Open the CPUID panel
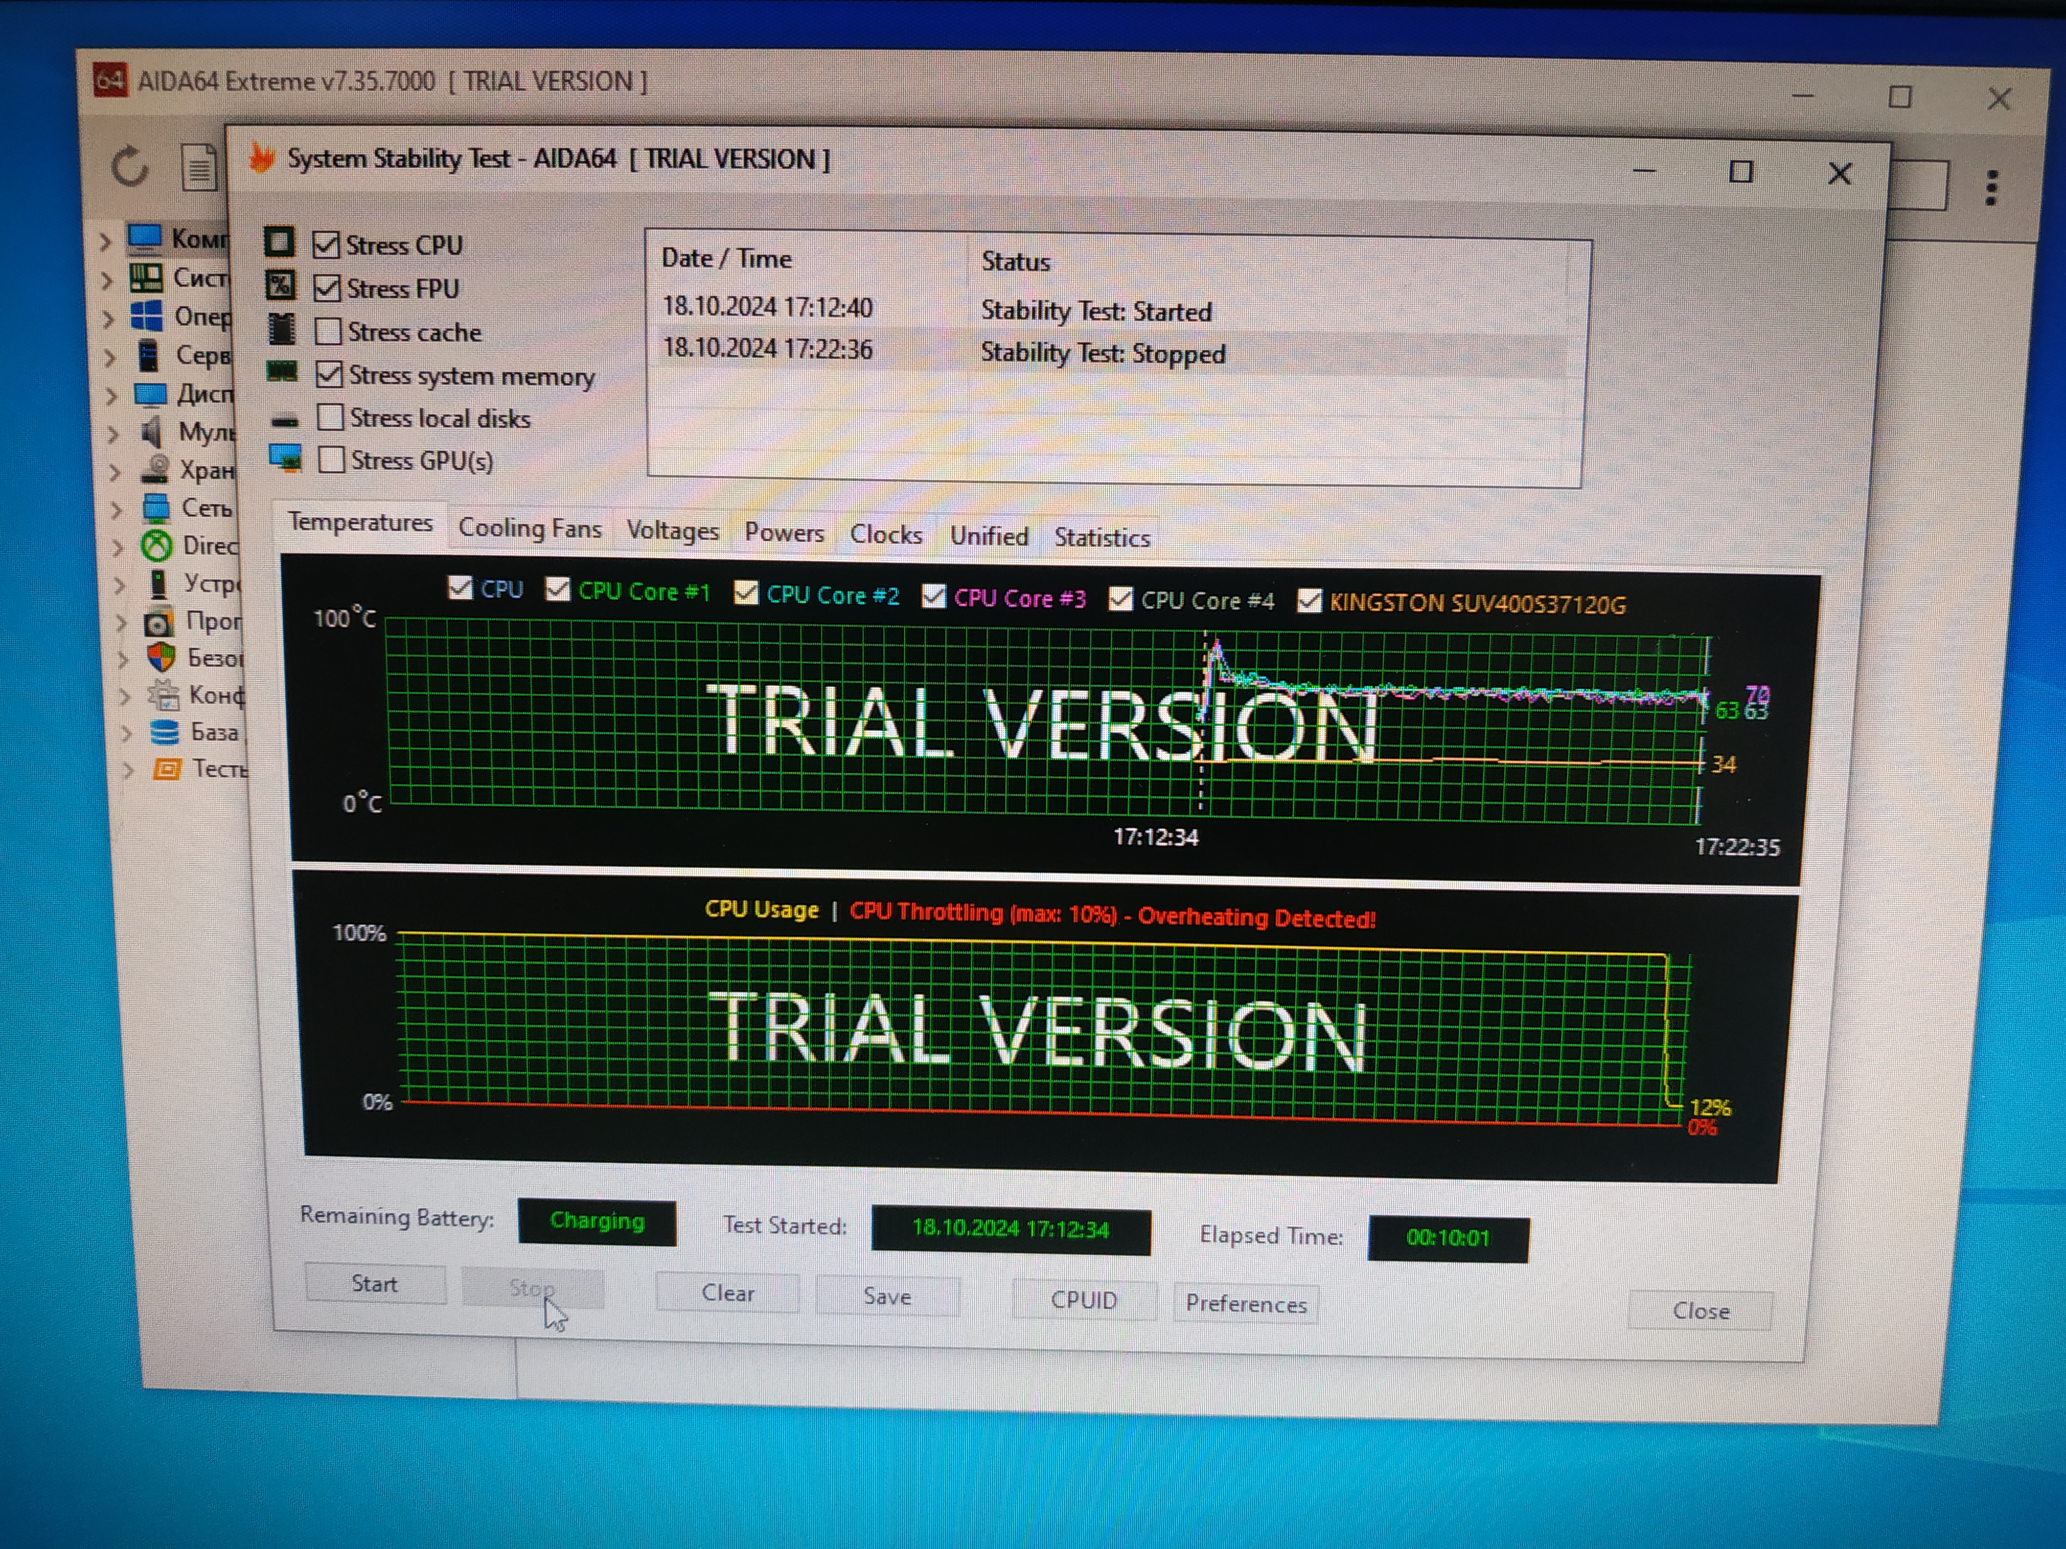 (x=1084, y=1301)
